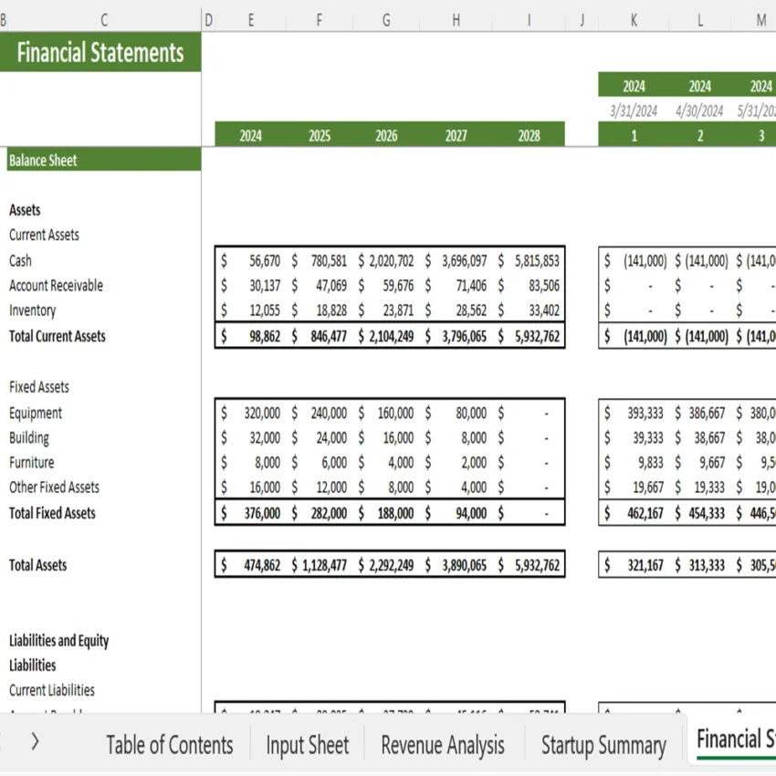
Task: Open the Revenue Analysis sheet
Action: pos(443,745)
